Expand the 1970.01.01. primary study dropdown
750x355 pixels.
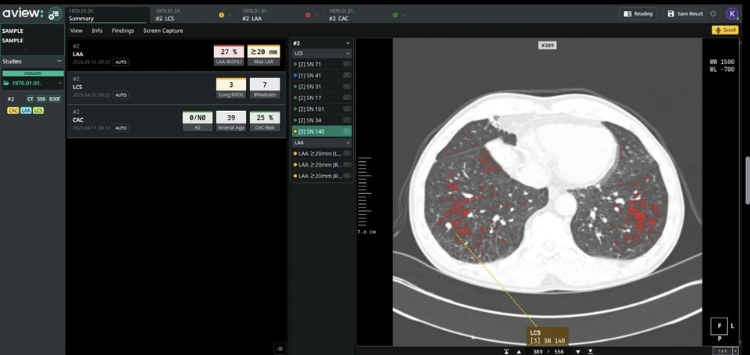[61, 83]
